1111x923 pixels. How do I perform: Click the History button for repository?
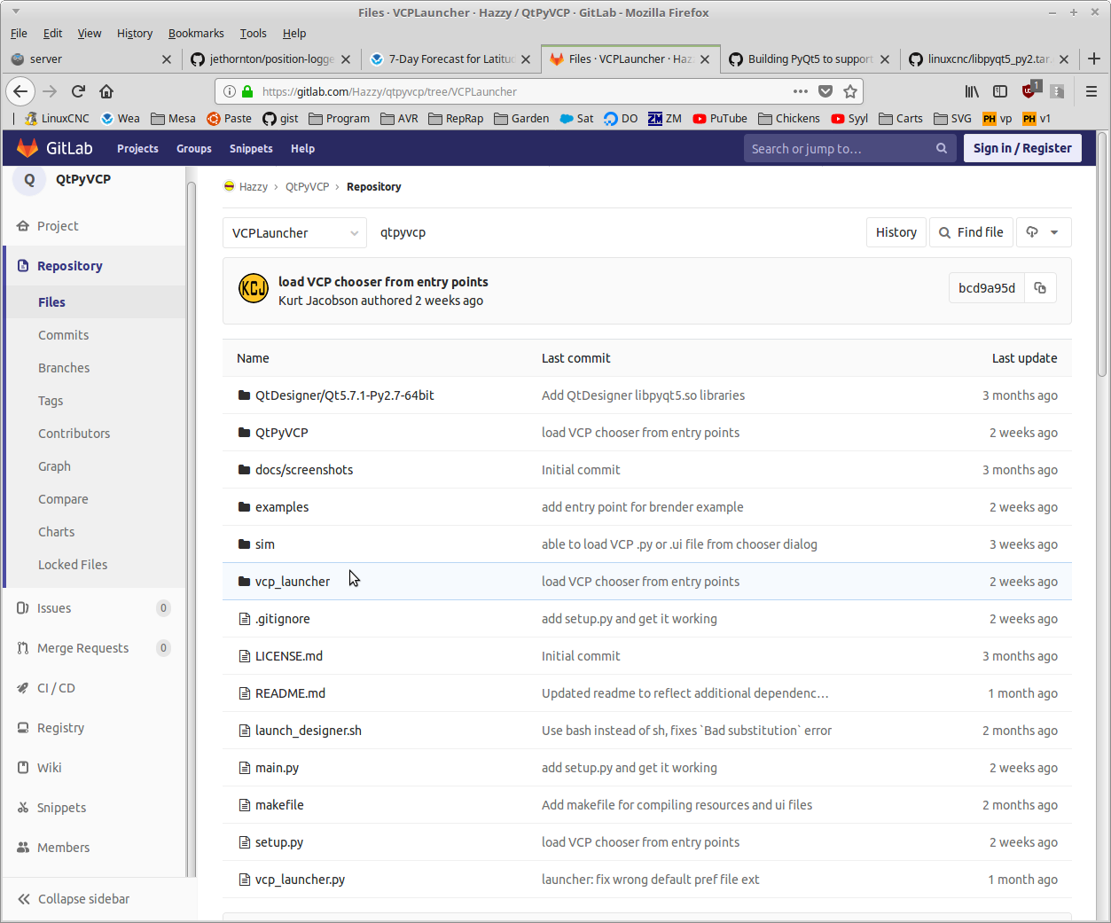896,232
